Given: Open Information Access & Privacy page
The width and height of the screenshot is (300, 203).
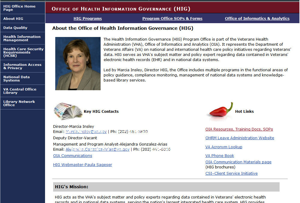Looking at the screenshot, I should (x=22, y=66).
